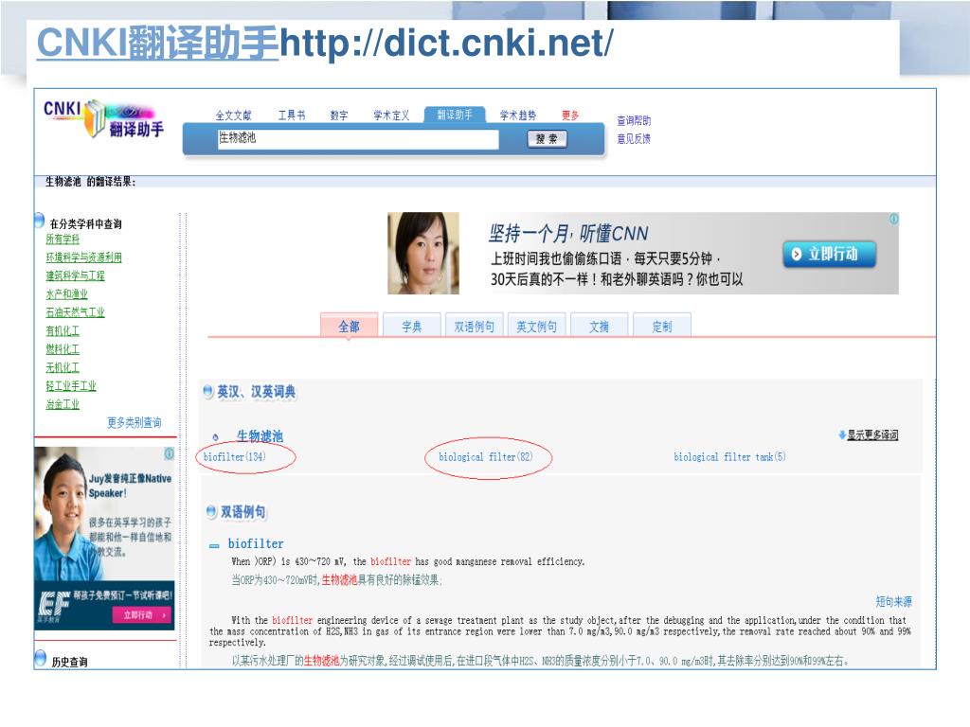The width and height of the screenshot is (970, 727).
Task: Click the arrow icon beside 显示更多译词
Action: click(x=842, y=435)
